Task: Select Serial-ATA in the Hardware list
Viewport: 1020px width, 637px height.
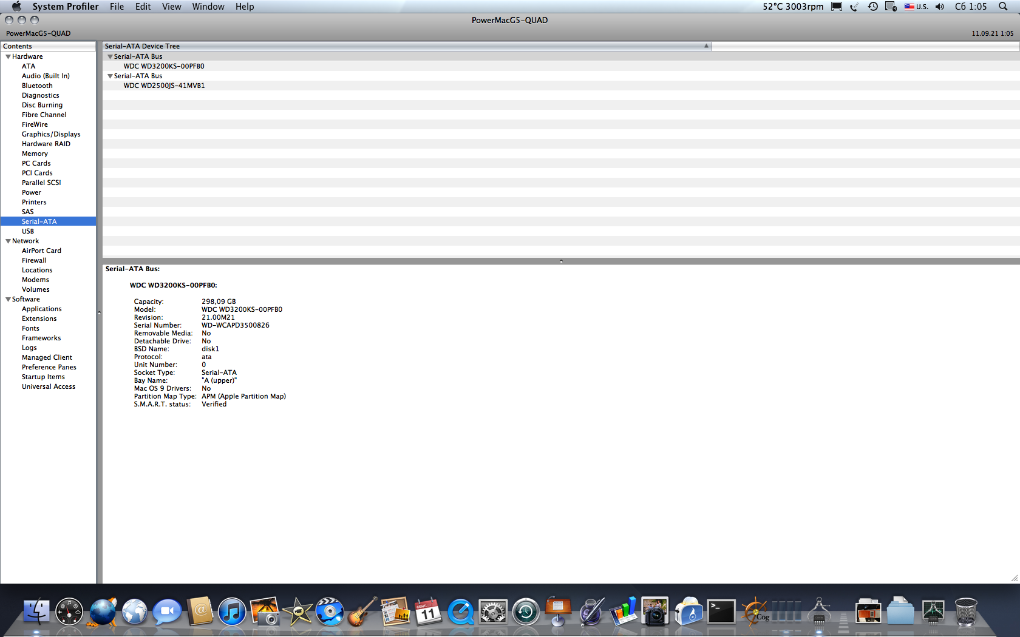Action: (x=48, y=221)
